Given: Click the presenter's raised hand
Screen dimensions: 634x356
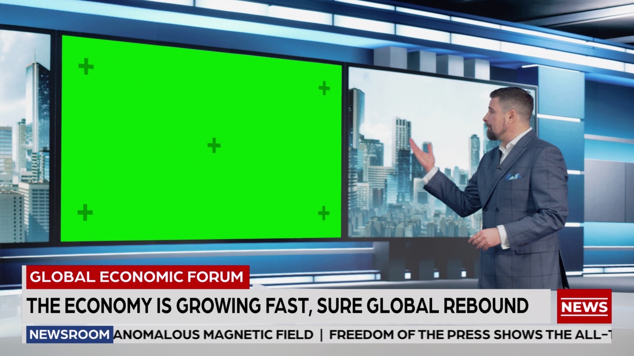Looking at the screenshot, I should (x=422, y=155).
